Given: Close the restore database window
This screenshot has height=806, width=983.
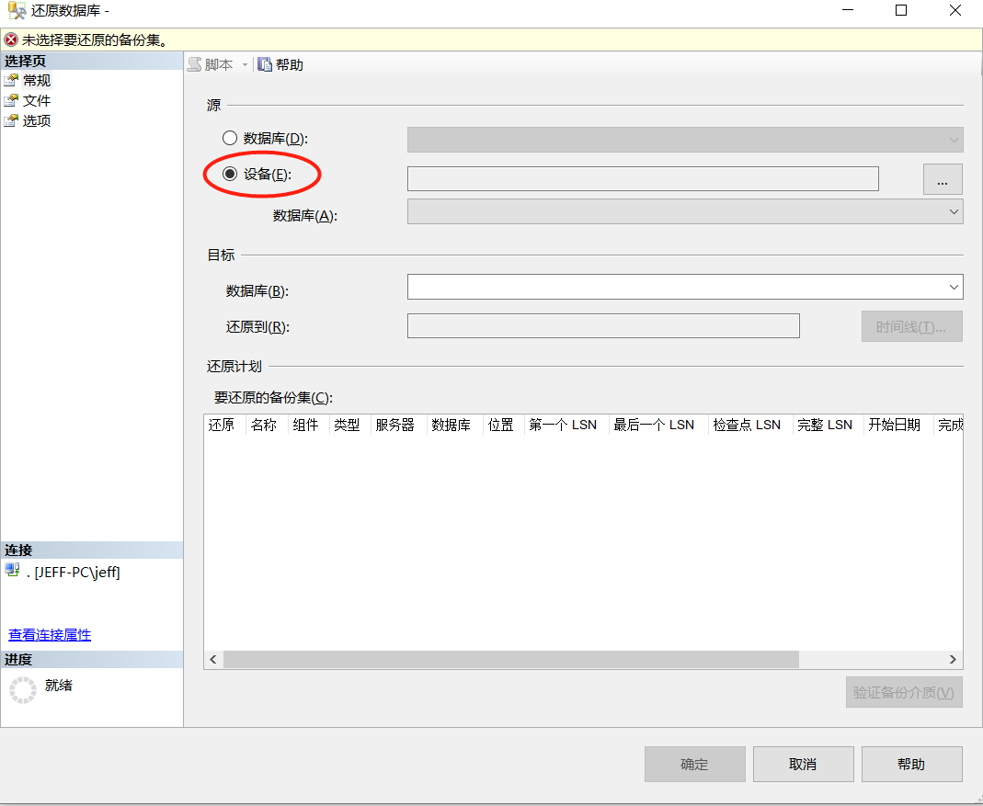Looking at the screenshot, I should pyautogui.click(x=954, y=10).
